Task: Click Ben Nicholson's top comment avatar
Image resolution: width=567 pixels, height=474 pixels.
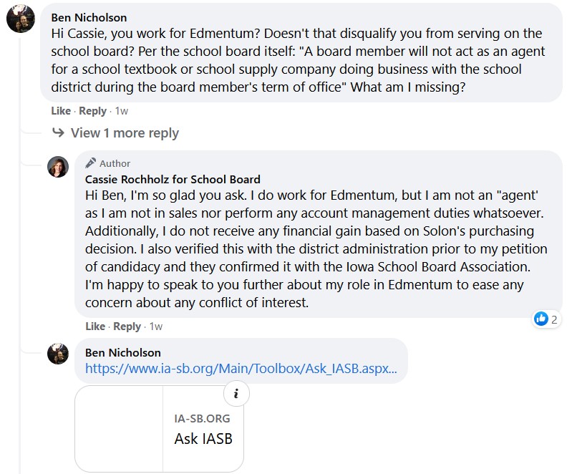Action: 21,18
